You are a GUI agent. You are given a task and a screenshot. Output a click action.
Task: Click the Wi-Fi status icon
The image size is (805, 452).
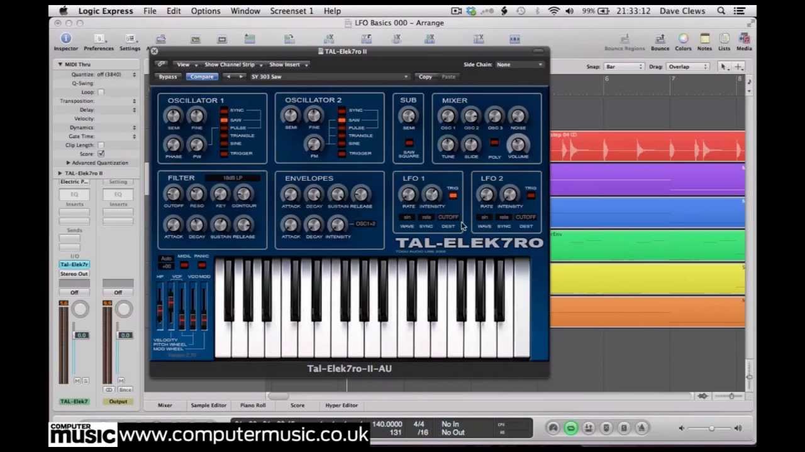553,11
